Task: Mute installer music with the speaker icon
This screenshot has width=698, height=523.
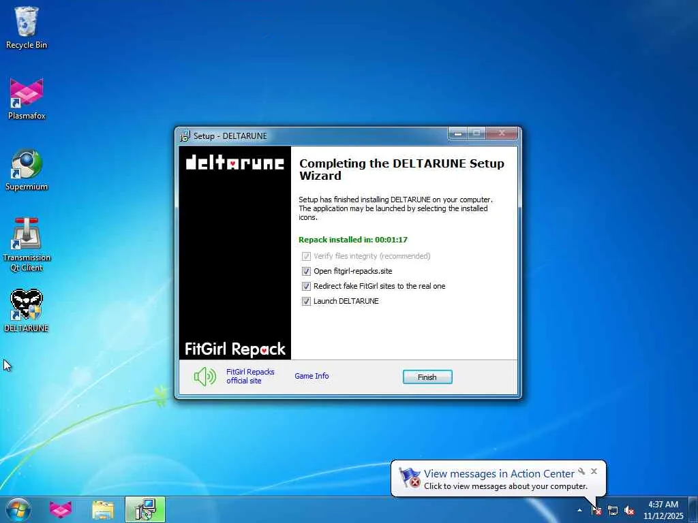Action: 204,377
